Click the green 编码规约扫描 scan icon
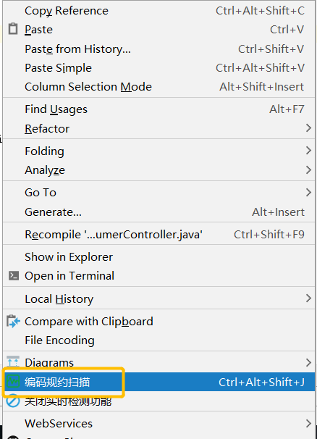 (13, 381)
